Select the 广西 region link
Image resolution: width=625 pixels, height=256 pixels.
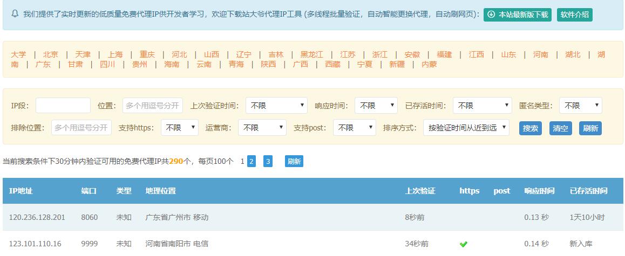tap(300, 64)
